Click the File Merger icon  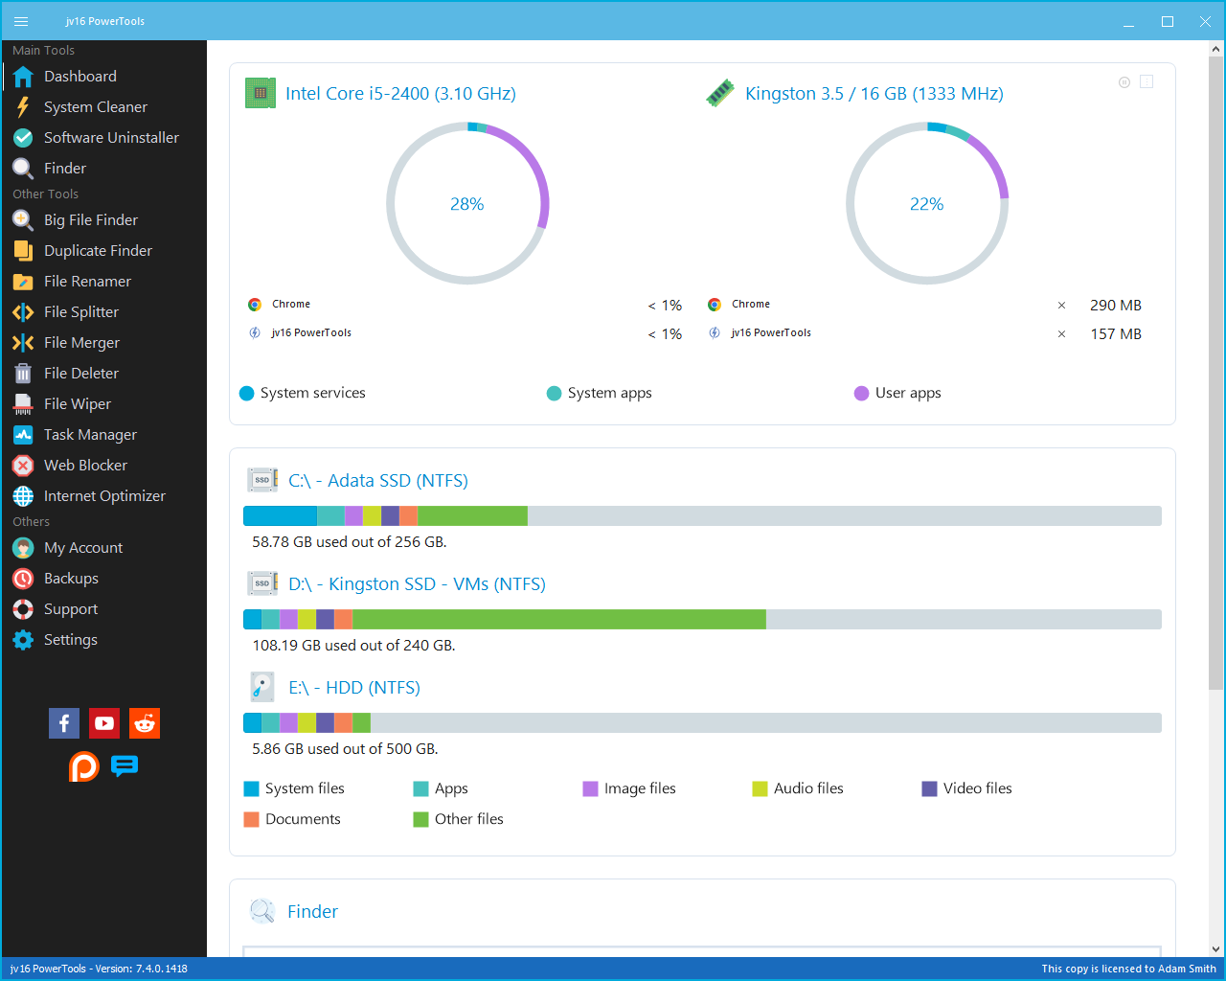point(23,343)
